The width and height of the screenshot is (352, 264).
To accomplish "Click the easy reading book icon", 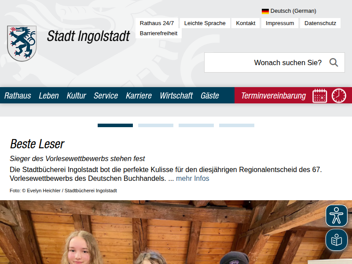I will point(337,240).
